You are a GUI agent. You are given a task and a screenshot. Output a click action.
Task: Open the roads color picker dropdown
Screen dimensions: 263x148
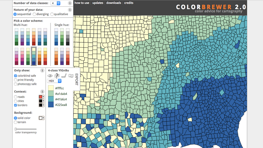click(x=41, y=97)
